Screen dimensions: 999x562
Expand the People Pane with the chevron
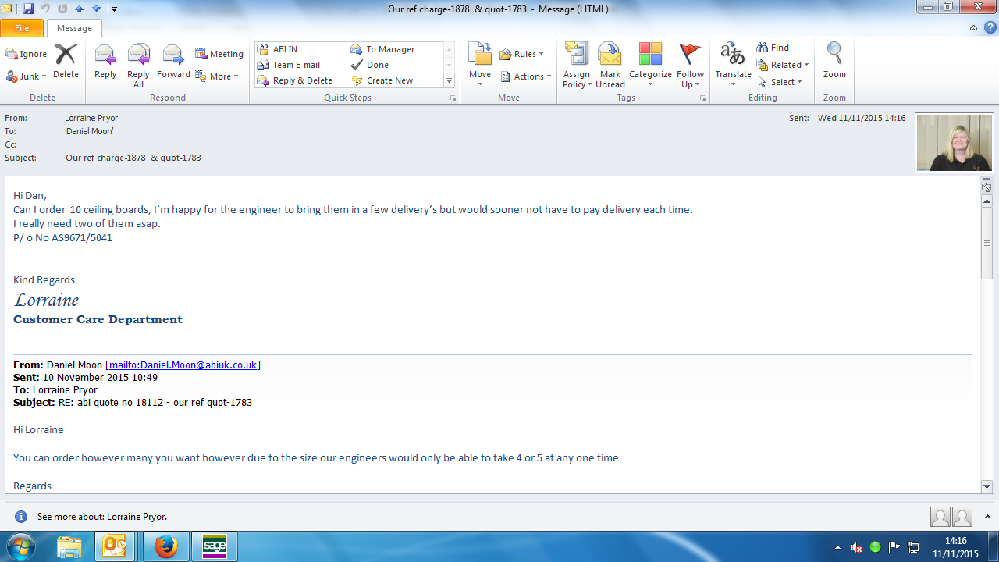pyautogui.click(x=988, y=517)
